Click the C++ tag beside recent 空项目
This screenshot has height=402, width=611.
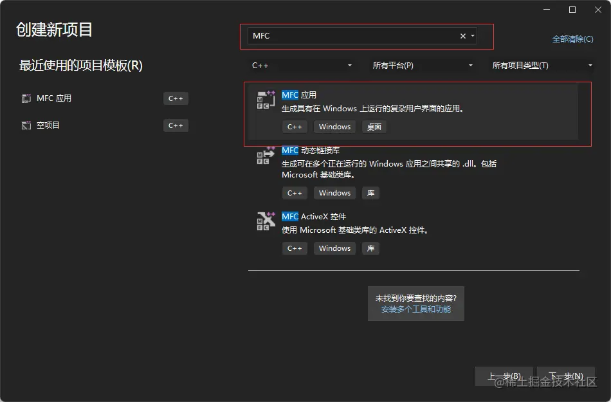(176, 125)
